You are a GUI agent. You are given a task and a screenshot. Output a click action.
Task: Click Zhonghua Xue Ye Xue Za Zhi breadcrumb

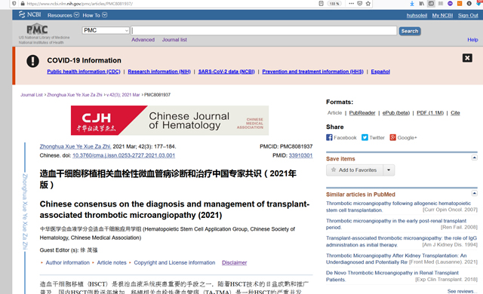(x=74, y=95)
